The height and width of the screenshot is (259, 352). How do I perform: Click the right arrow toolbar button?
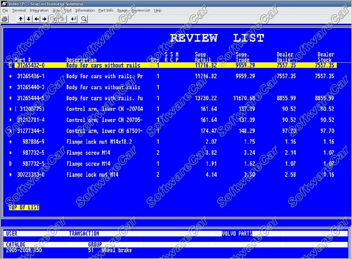click(45, 19)
